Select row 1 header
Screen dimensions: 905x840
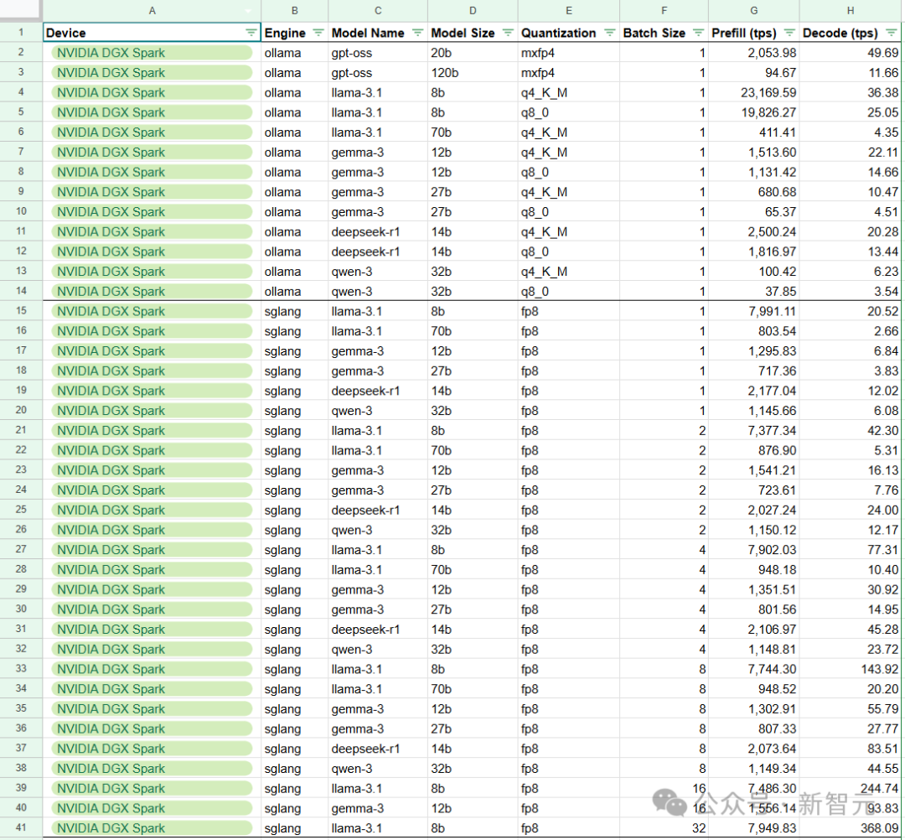(21, 33)
